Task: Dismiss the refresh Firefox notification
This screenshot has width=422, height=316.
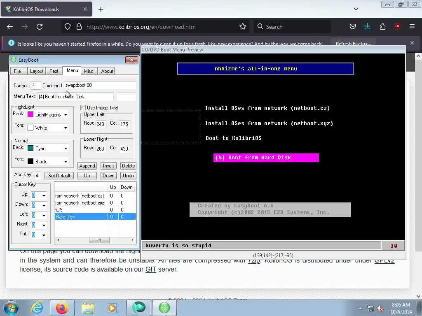Action: [x=412, y=43]
